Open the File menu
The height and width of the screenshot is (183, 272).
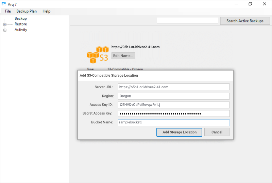click(x=8, y=11)
